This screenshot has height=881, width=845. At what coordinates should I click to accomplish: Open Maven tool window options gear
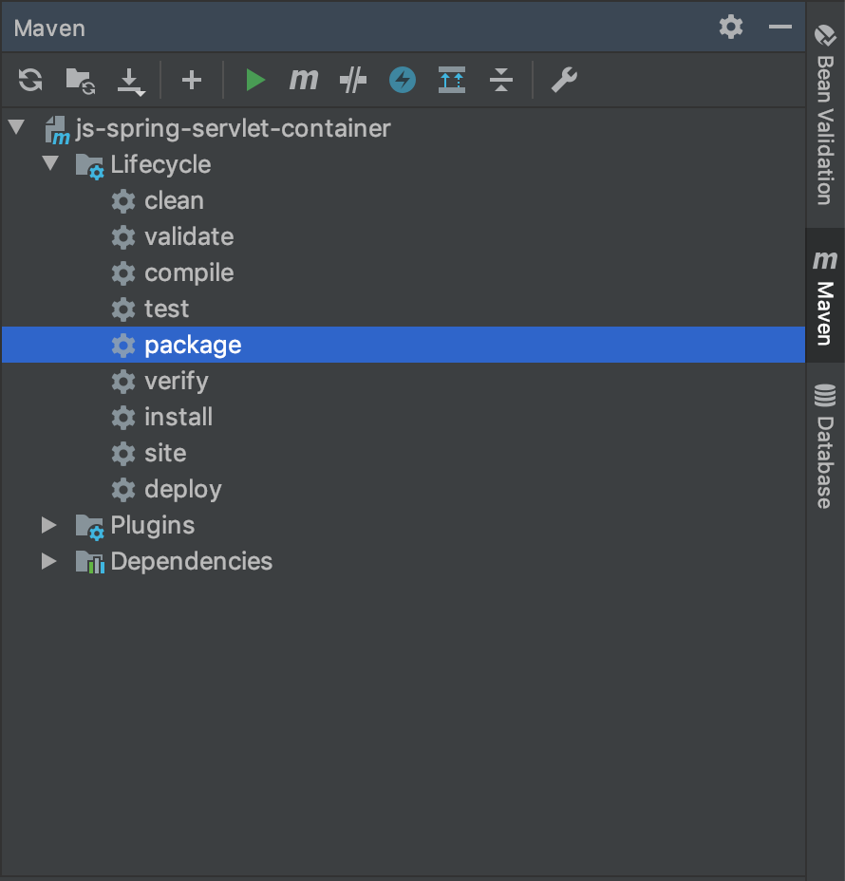tap(730, 27)
